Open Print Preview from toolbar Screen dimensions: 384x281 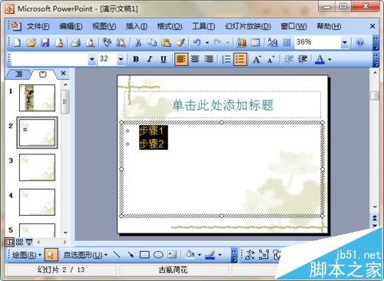click(x=90, y=42)
